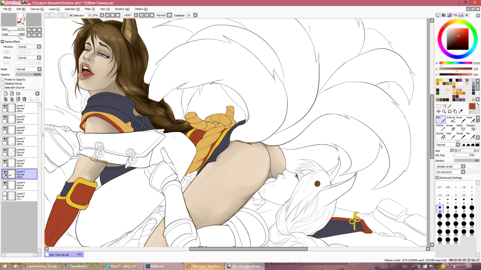Toggle visibility of Layer7
The image size is (481, 270).
[5, 139]
